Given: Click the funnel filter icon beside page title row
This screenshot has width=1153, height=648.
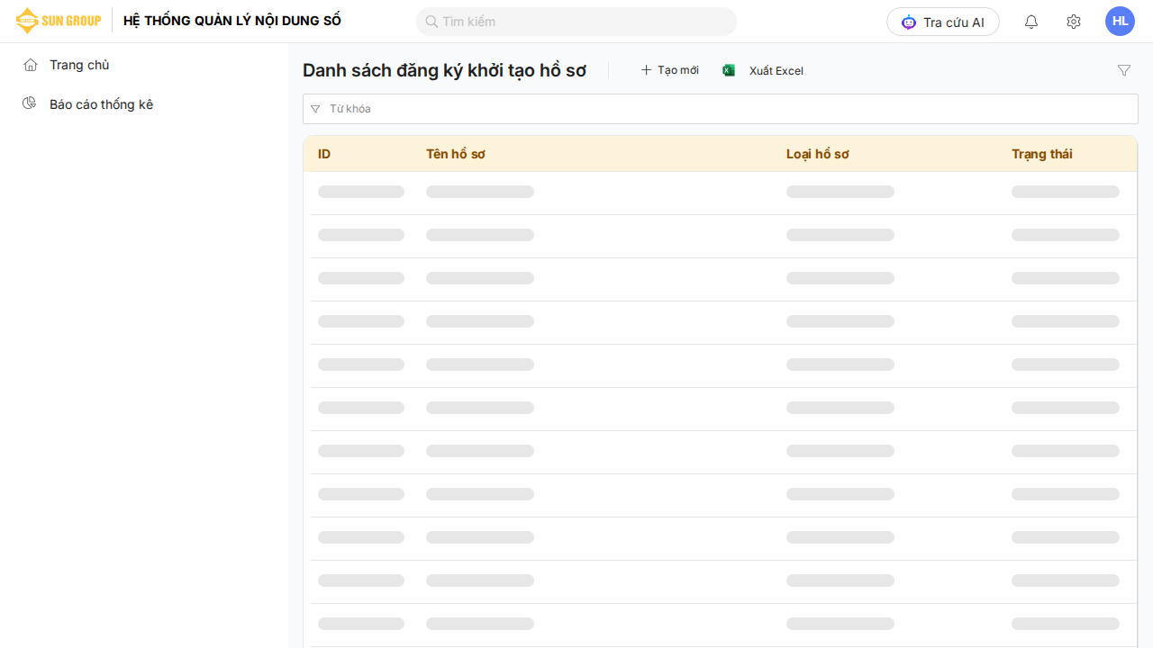Looking at the screenshot, I should (1123, 70).
